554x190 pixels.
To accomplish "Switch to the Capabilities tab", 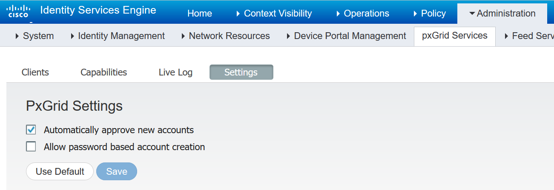I will tap(104, 72).
